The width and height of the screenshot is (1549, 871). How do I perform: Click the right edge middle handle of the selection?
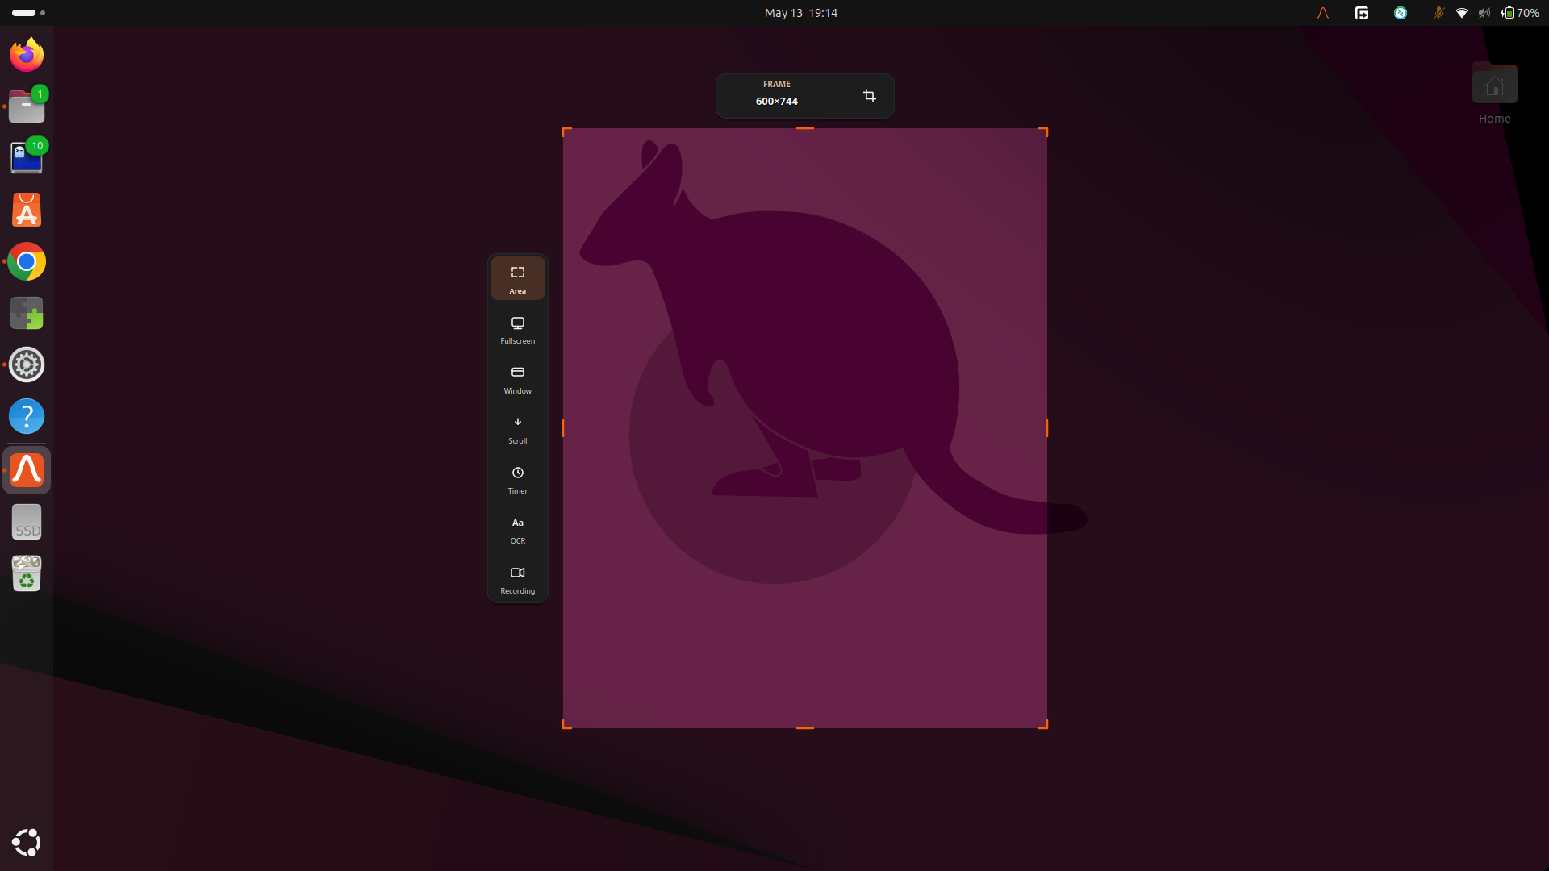[1047, 428]
